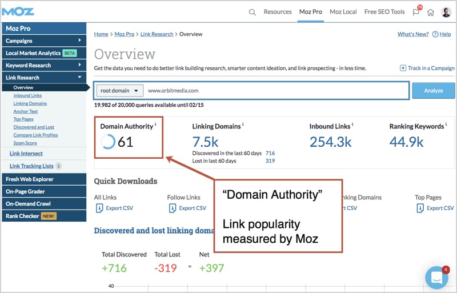457x293 pixels.
Task: Click Export CSV under Top Pages
Action: tap(440, 208)
